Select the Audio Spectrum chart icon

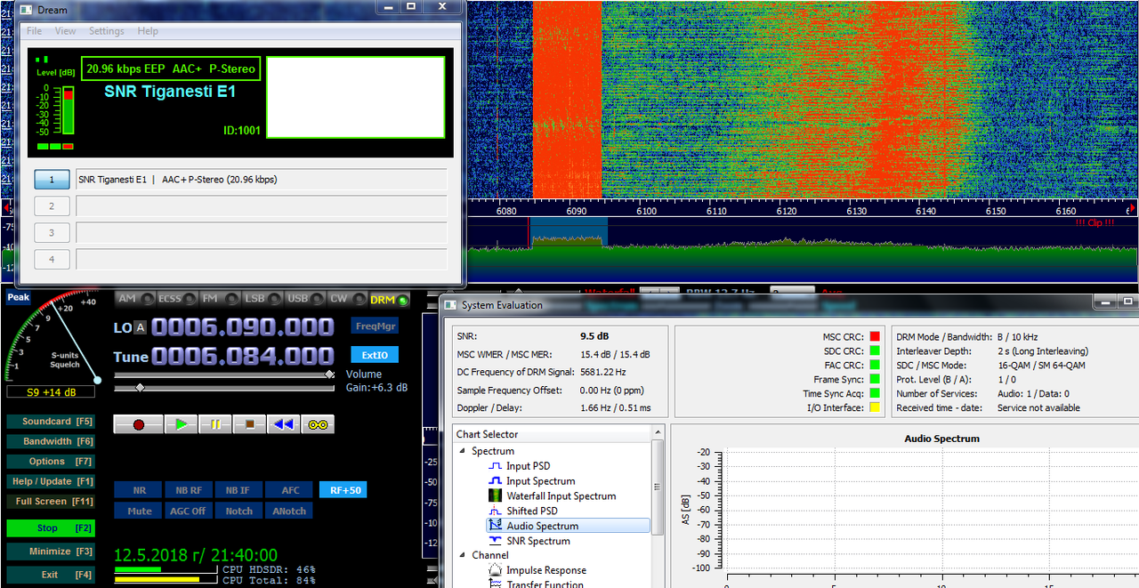pyautogui.click(x=496, y=526)
